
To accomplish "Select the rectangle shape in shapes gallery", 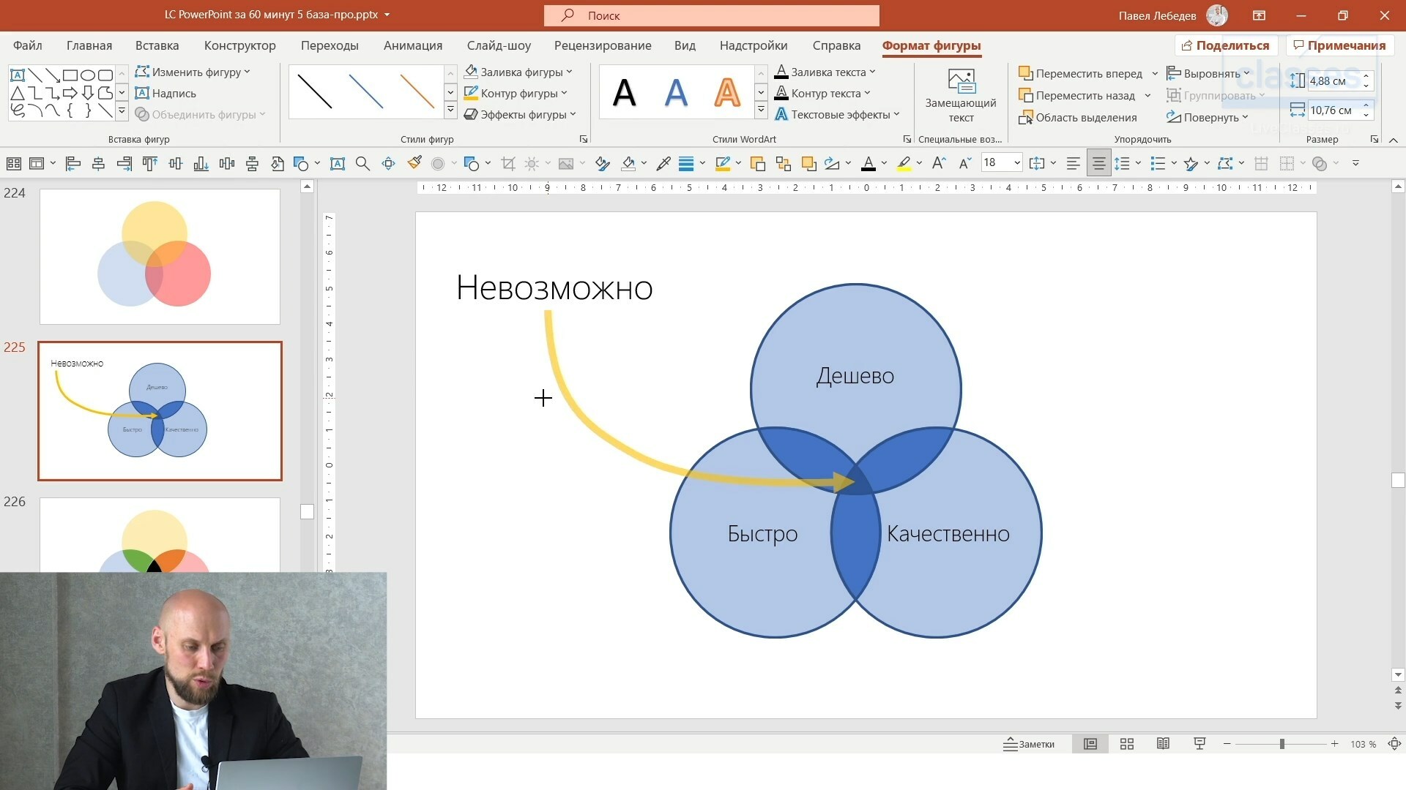I will coord(70,75).
